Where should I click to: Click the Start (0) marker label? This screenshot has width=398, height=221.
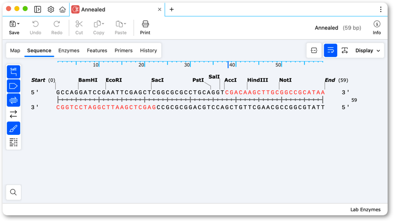tap(43, 80)
